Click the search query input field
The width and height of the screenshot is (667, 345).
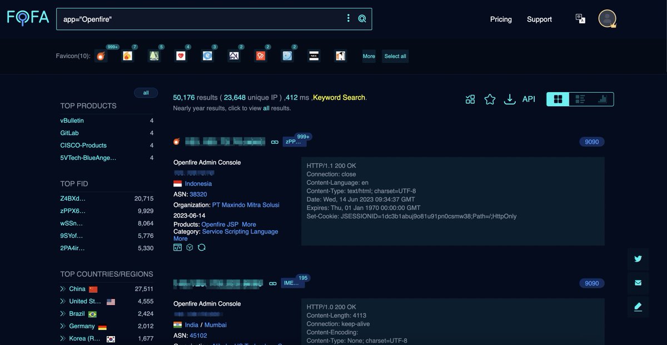tap(200, 19)
